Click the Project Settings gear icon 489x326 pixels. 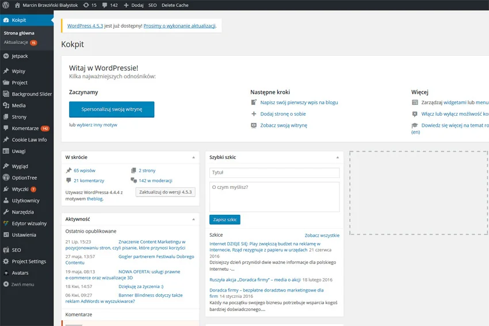click(6, 261)
